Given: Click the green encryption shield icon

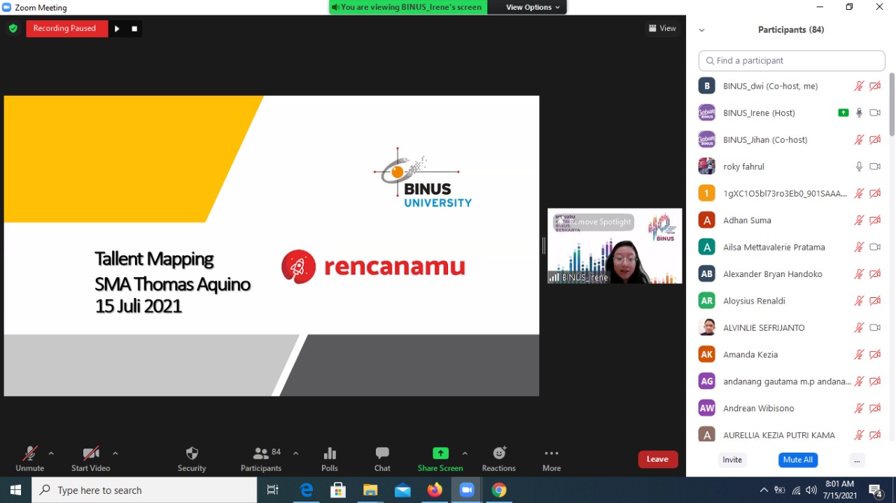Looking at the screenshot, I should pos(13,29).
